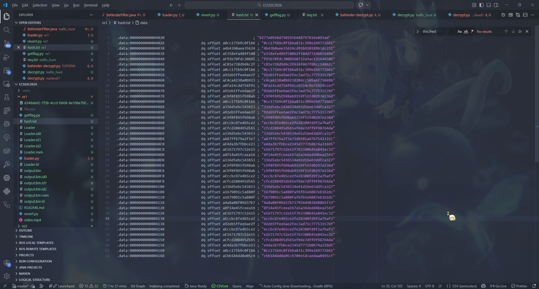Screen dimensions: 539x289
Task: Expand the OUTLINE section
Action: click(x=26, y=230)
